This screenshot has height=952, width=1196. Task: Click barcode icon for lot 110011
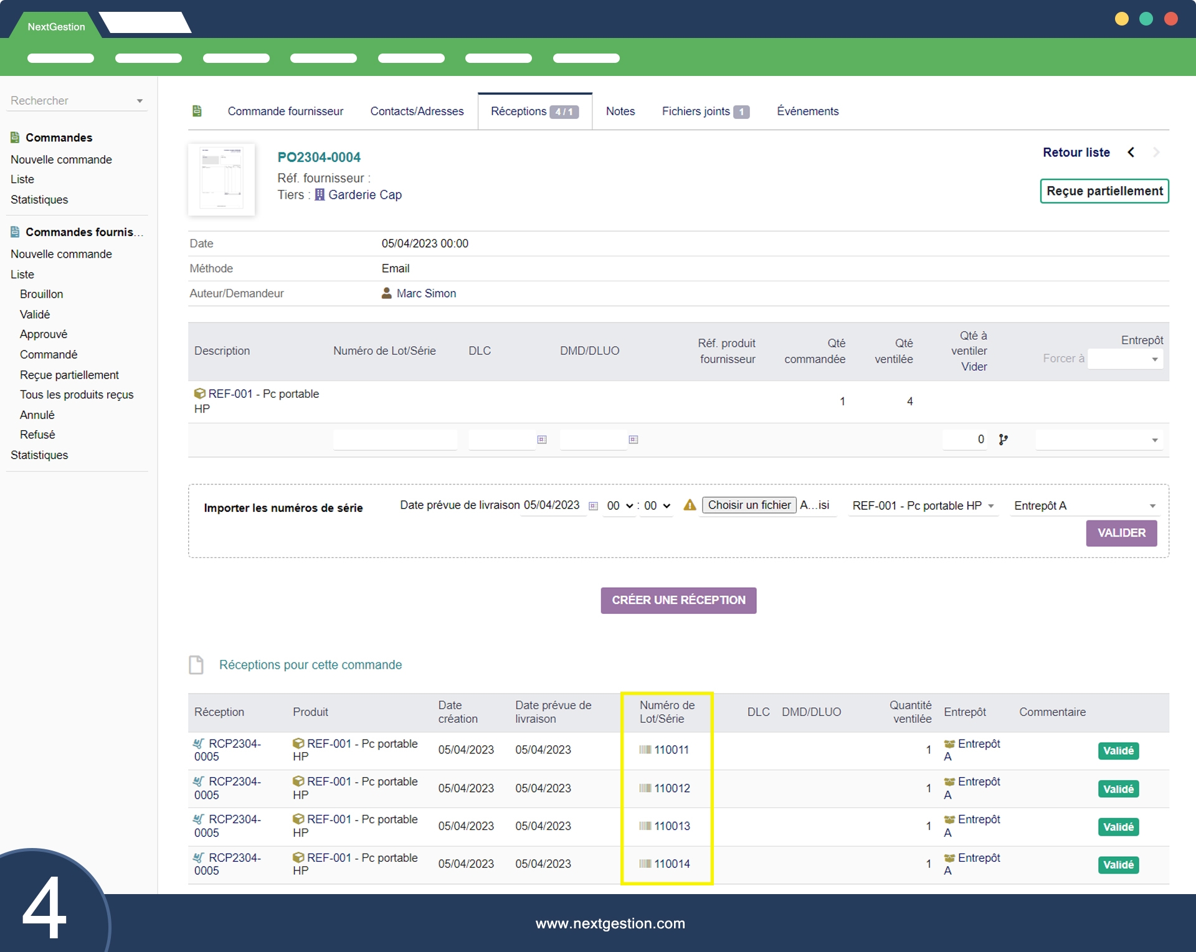point(645,750)
